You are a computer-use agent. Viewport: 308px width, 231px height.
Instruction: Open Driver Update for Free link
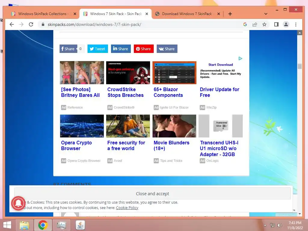tap(219, 92)
